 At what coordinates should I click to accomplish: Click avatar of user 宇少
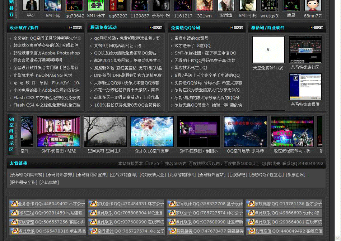31,5
